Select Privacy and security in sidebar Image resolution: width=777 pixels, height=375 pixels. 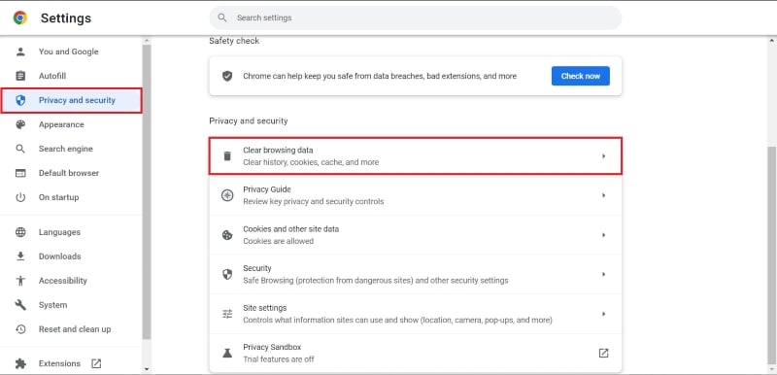click(71, 100)
